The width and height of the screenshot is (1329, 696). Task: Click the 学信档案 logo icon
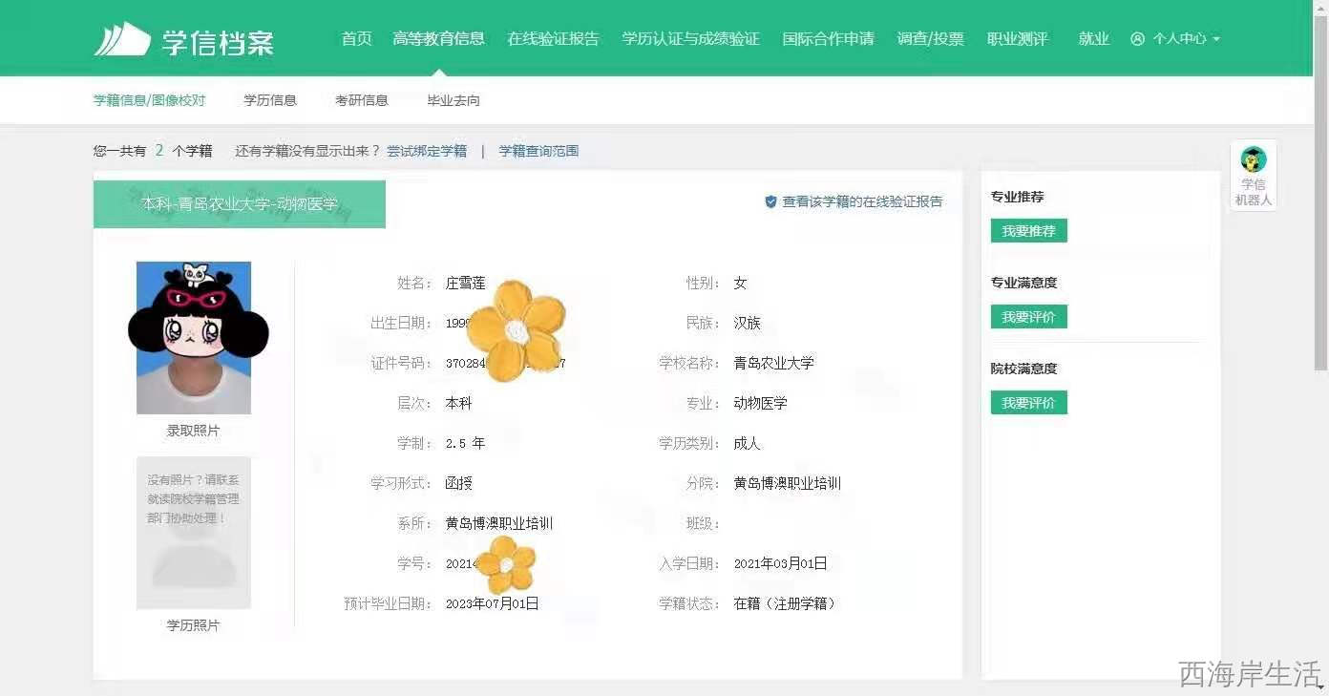pyautogui.click(x=122, y=39)
